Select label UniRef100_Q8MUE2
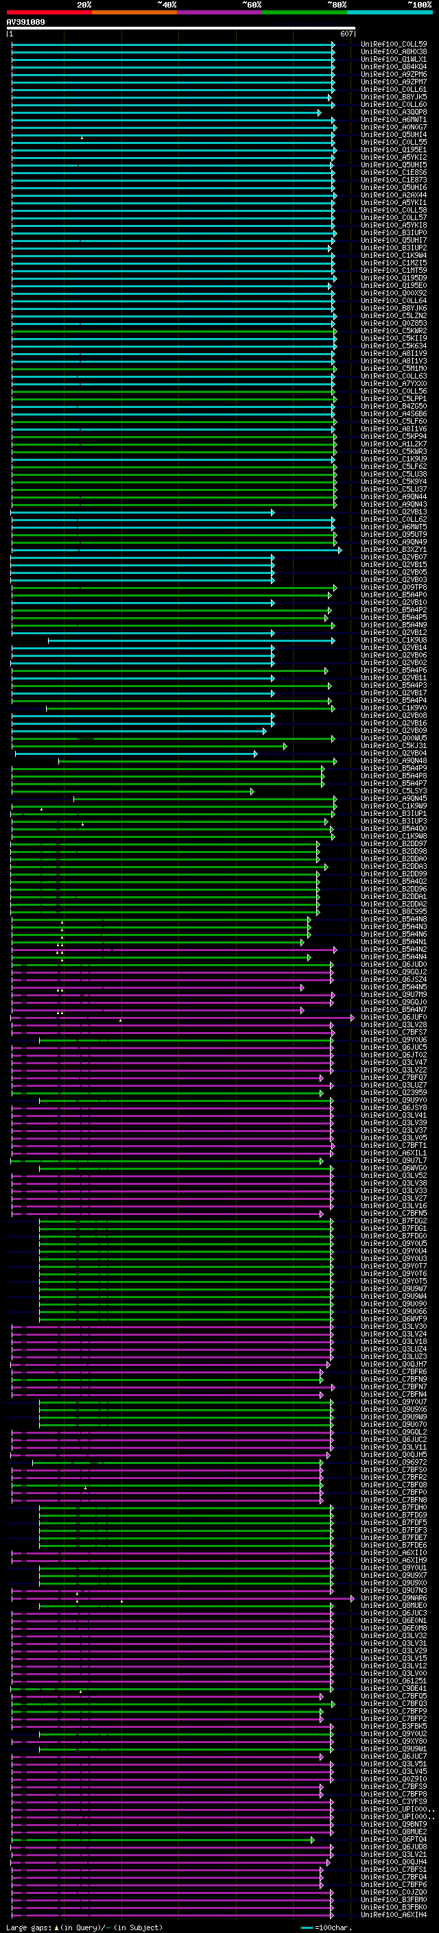This screenshot has width=439, height=1933. pos(394,1832)
